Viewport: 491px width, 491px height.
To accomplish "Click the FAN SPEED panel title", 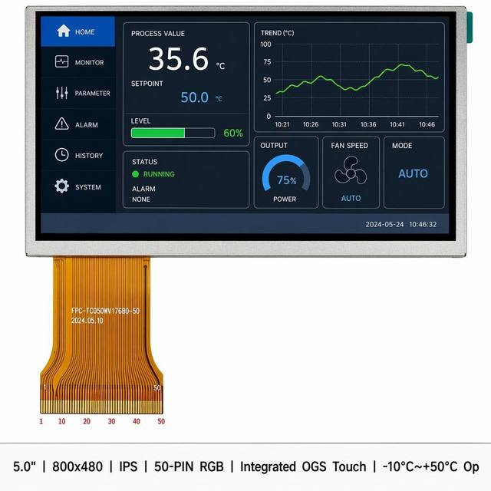I will pos(350,146).
